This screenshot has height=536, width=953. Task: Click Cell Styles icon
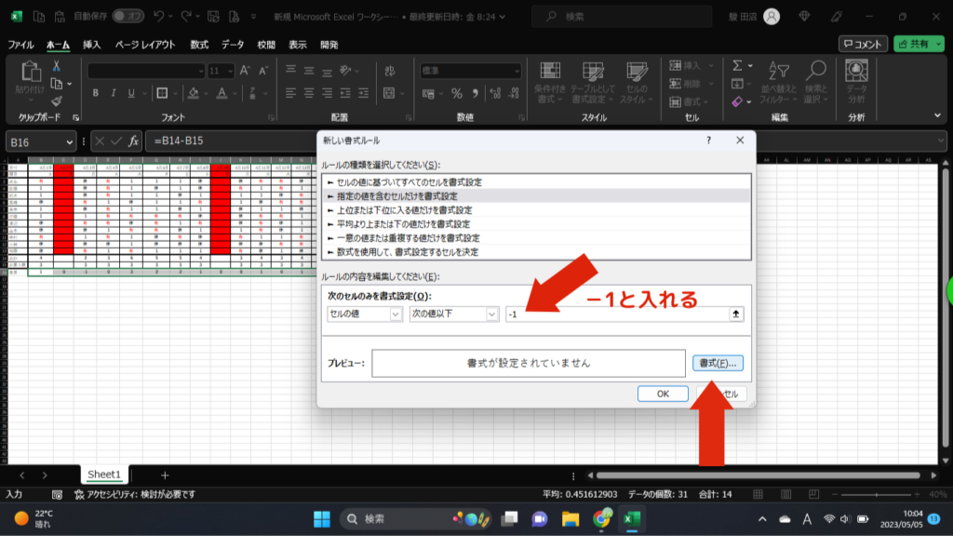[x=637, y=82]
